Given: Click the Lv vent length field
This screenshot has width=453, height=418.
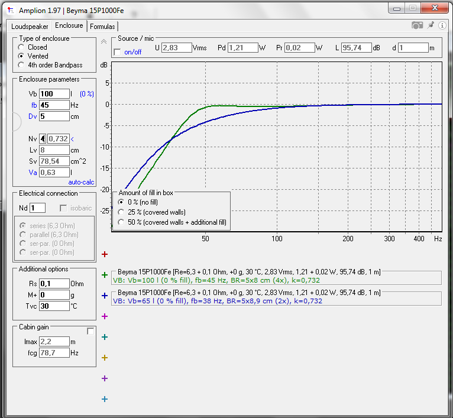Looking at the screenshot, I should pyautogui.click(x=54, y=150).
